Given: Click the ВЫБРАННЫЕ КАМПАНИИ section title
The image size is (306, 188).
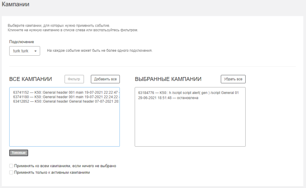Looking at the screenshot, I should (x=168, y=79).
